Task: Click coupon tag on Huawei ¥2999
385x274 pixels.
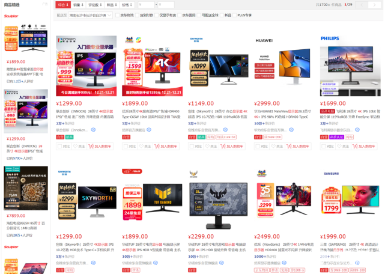Action: [x=273, y=137]
